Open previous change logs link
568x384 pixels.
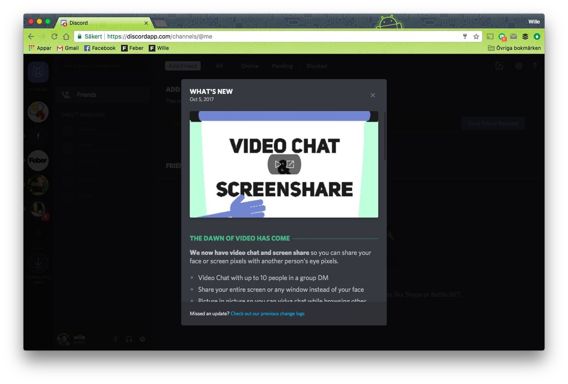coord(268,313)
